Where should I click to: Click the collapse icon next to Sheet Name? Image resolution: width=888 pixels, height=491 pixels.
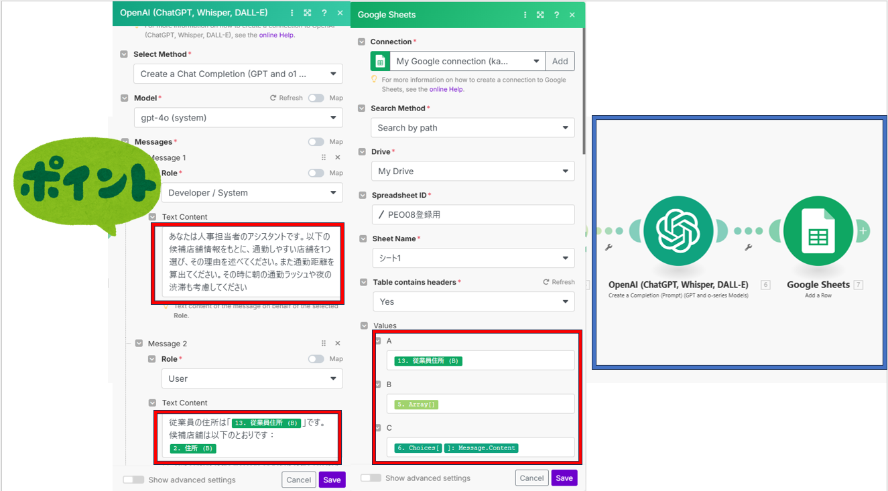[x=362, y=238]
